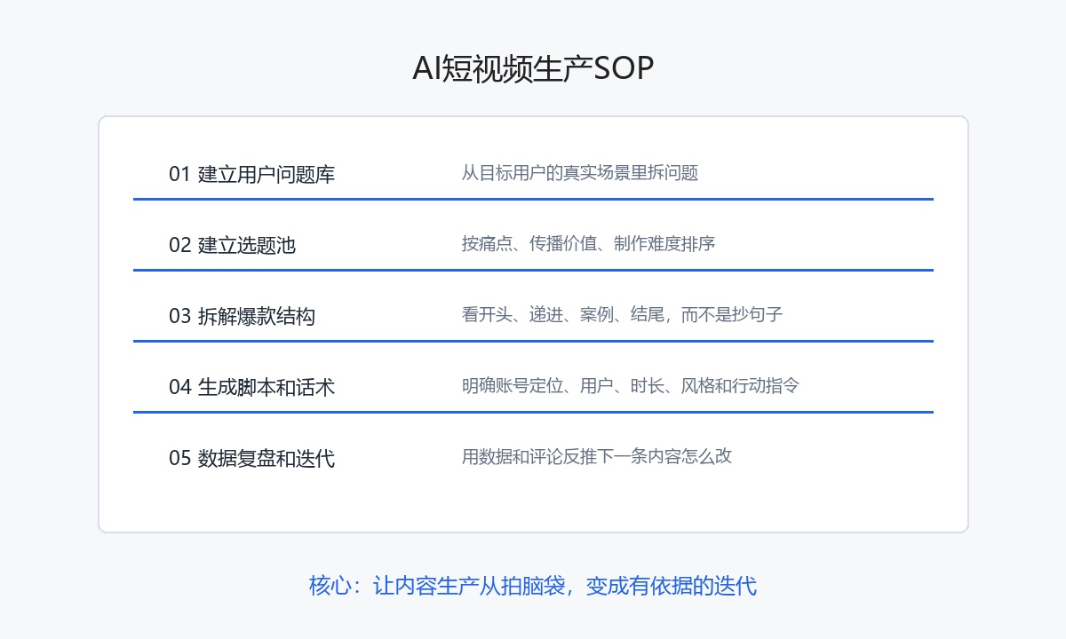Click the blue divider under step 04
This screenshot has width=1066, height=639.
(x=533, y=412)
